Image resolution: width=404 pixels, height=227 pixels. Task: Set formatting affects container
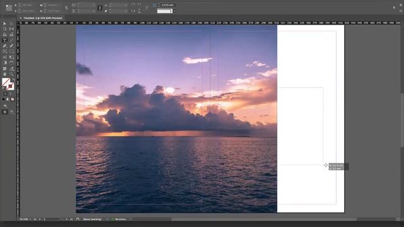5,94
